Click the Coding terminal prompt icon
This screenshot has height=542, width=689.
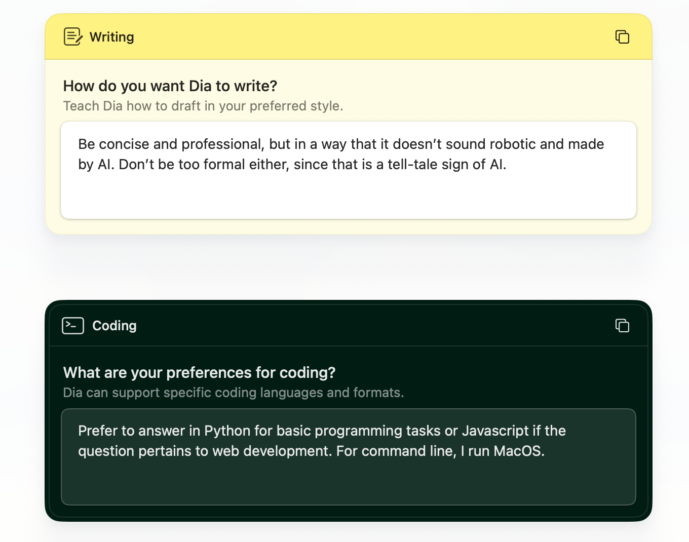tap(73, 326)
